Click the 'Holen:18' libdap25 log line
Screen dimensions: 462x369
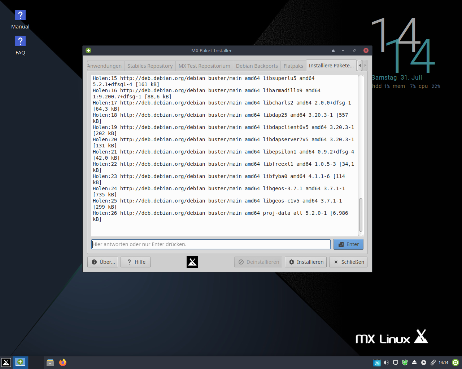[x=221, y=118]
